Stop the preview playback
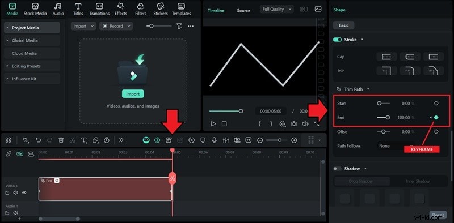 [224, 124]
